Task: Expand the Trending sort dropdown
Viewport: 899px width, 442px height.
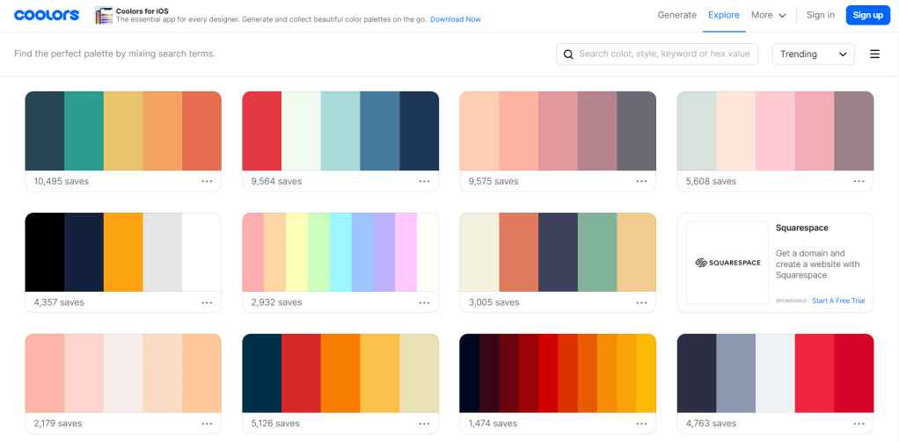Action: (x=813, y=54)
